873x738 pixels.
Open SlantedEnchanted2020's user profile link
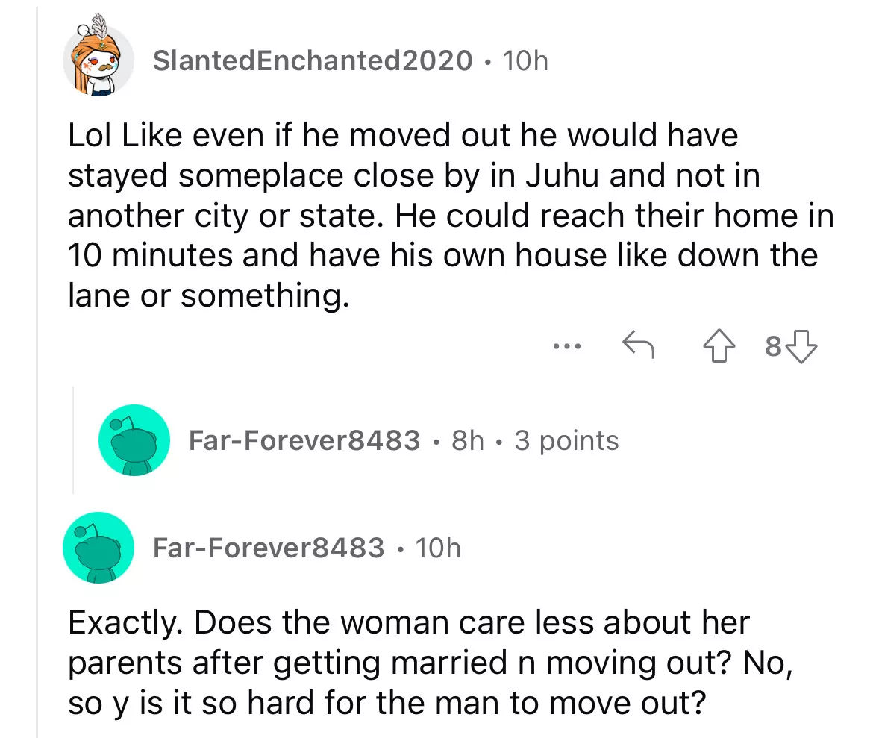tap(312, 60)
